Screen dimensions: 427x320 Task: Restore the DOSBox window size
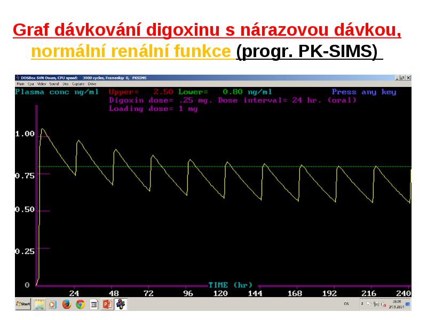click(x=402, y=78)
